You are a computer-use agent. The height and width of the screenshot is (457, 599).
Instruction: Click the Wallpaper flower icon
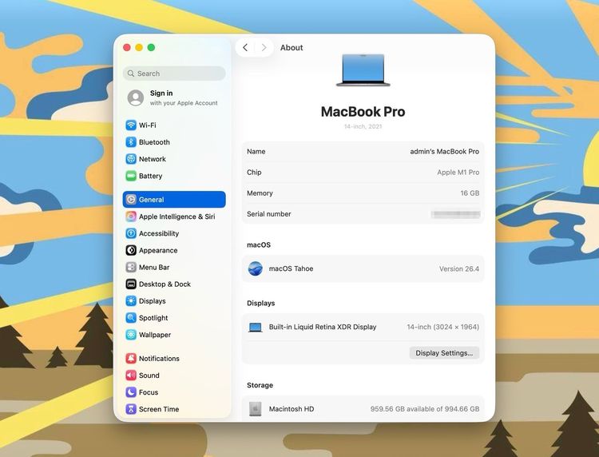coord(131,335)
